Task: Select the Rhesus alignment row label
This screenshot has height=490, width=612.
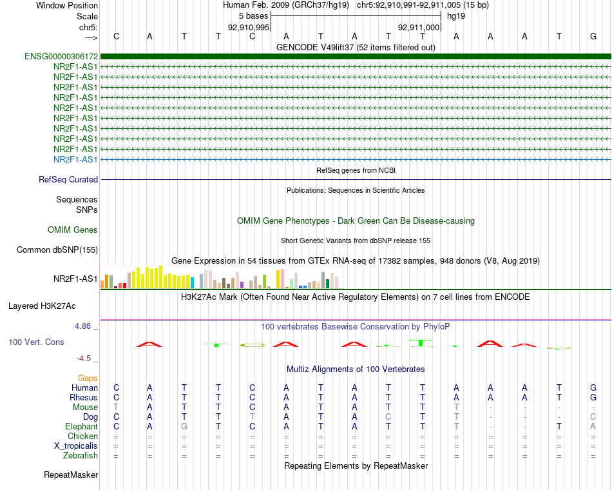Action: 84,397
